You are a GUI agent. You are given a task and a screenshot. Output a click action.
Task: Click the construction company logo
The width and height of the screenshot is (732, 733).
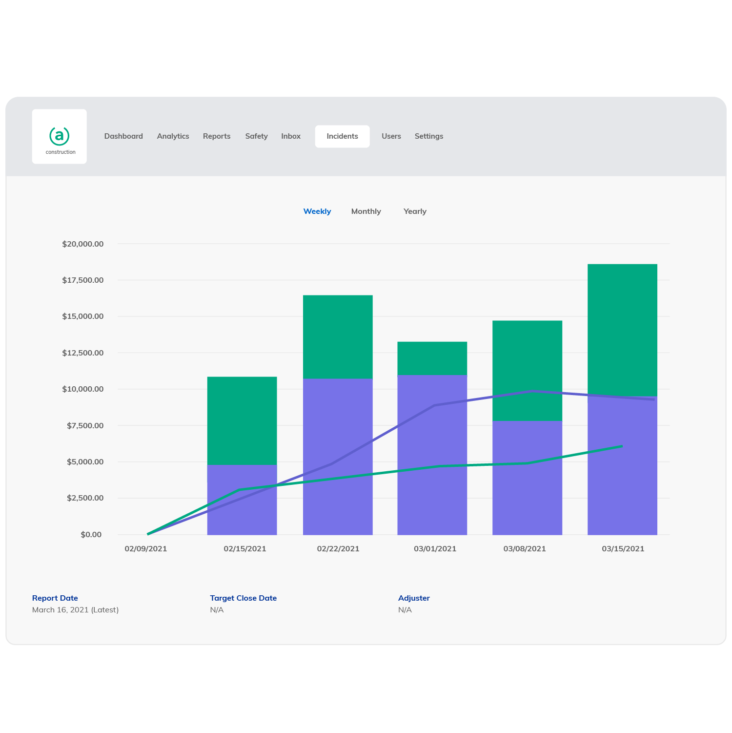(60, 136)
